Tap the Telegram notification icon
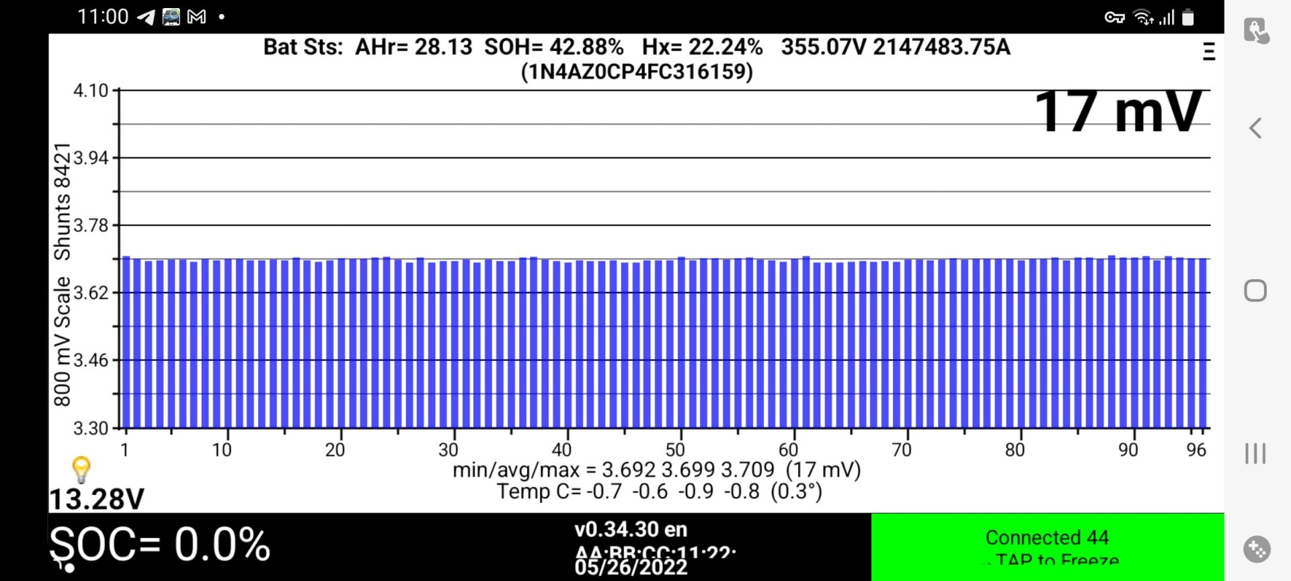The height and width of the screenshot is (581, 1291). pyautogui.click(x=146, y=17)
